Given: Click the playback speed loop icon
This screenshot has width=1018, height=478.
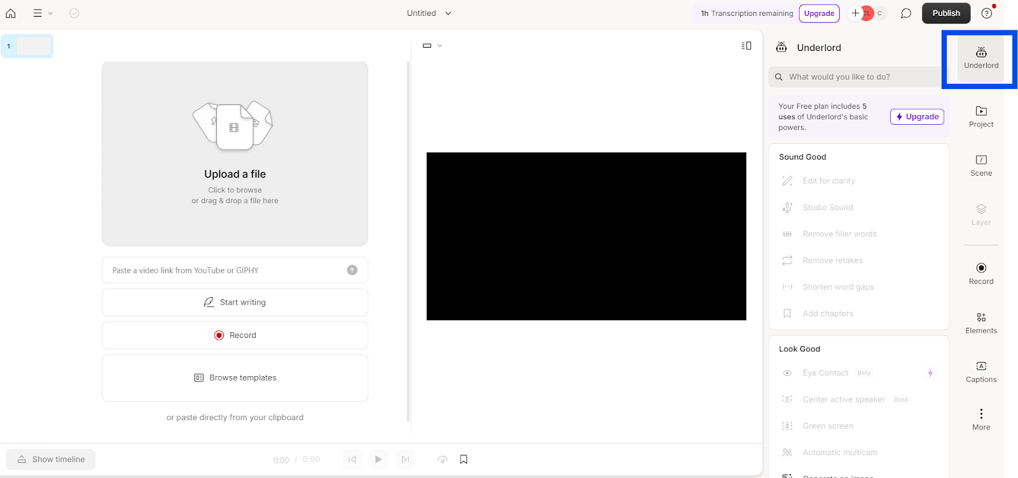Looking at the screenshot, I should coord(442,460).
